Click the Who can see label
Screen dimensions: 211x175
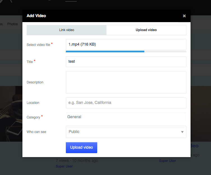click(x=36, y=132)
